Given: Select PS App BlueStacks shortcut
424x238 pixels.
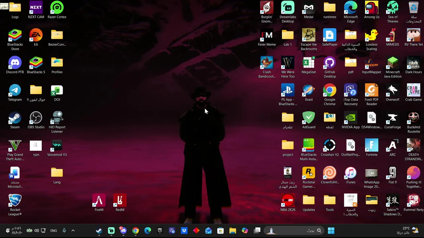Looking at the screenshot, I should (x=288, y=95).
